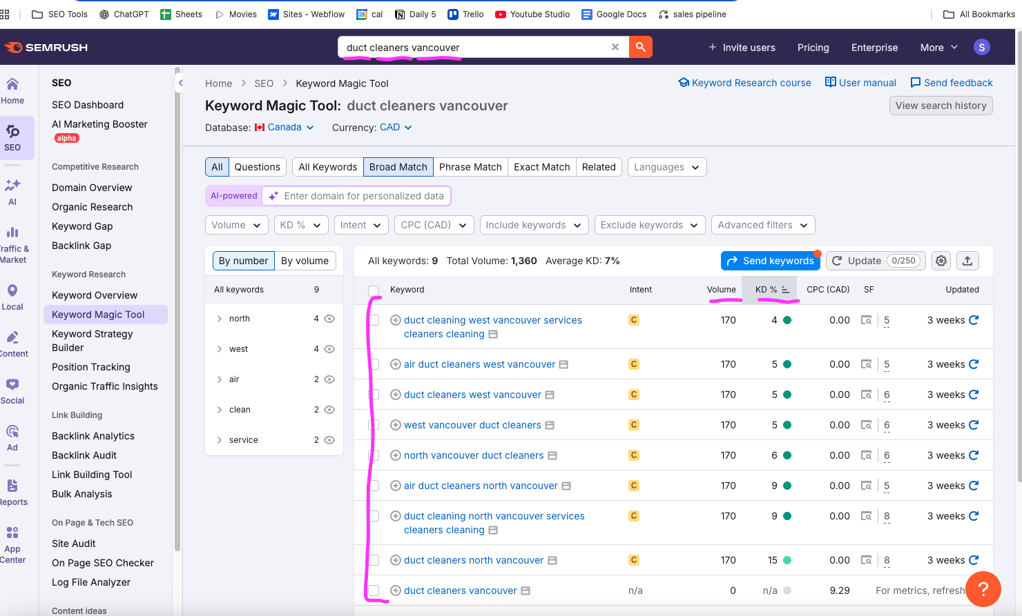The width and height of the screenshot is (1022, 616).
Task: Click the orange search magnifier button
Action: (x=641, y=47)
